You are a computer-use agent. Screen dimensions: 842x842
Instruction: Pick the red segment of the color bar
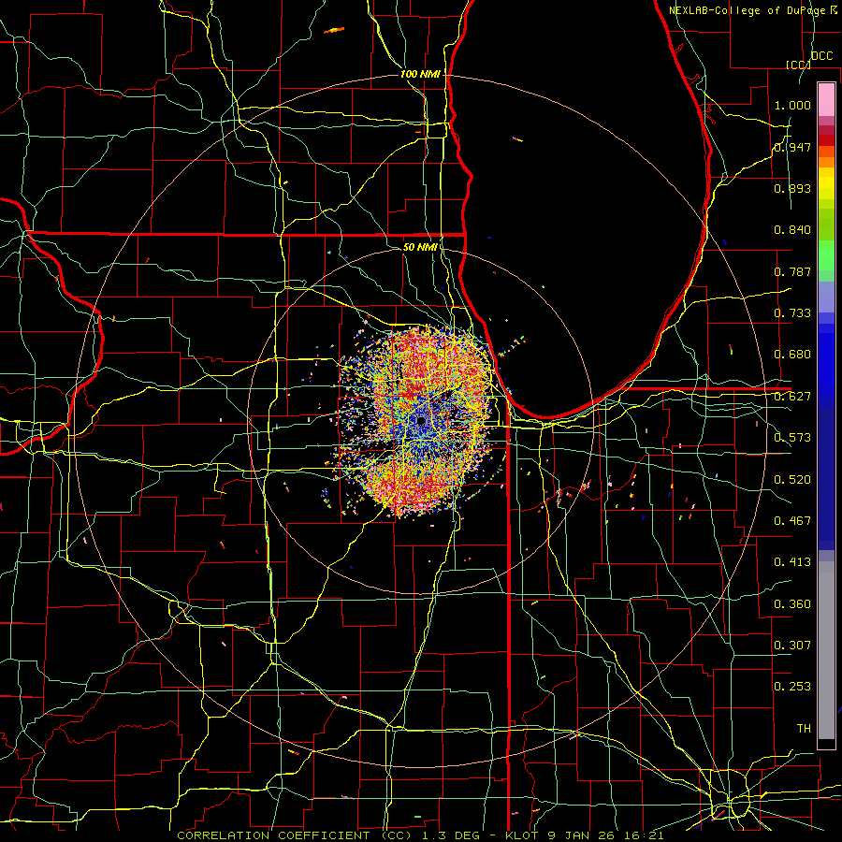click(x=826, y=140)
